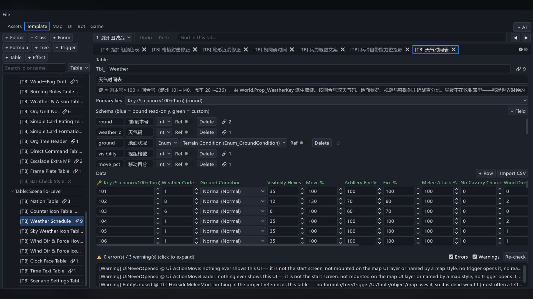Click the warning triangle icon in validation bar
This screenshot has width=533, height=299.
99,257
